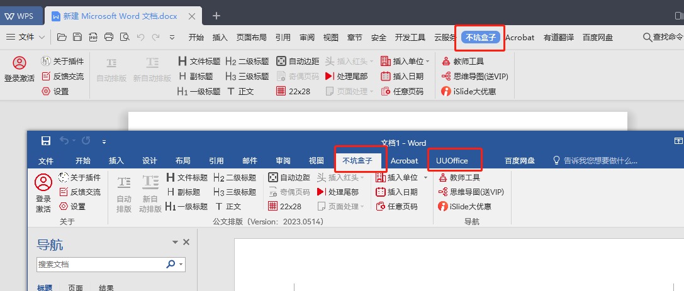Redo icon in WPS quick toolbar

[x=155, y=37]
